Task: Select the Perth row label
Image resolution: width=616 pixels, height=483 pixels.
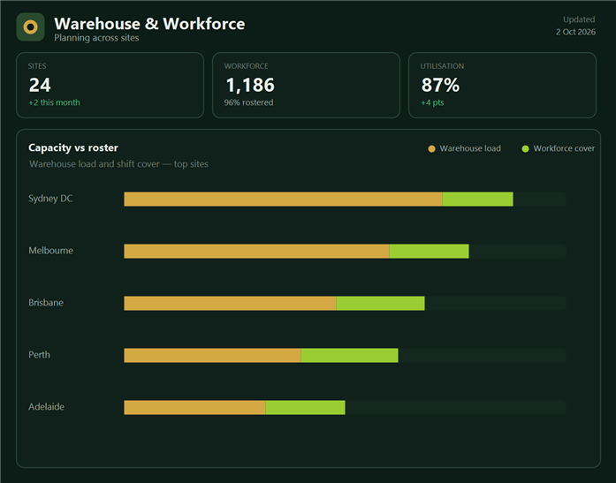Action: click(x=39, y=355)
